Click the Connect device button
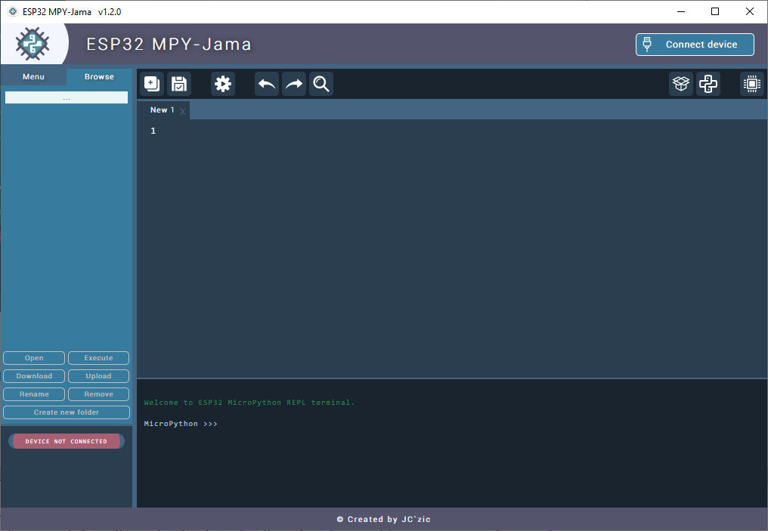Viewport: 768px width, 531px height. (x=695, y=45)
